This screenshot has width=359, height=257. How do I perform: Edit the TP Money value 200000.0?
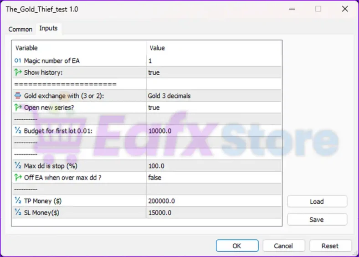pyautogui.click(x=214, y=201)
